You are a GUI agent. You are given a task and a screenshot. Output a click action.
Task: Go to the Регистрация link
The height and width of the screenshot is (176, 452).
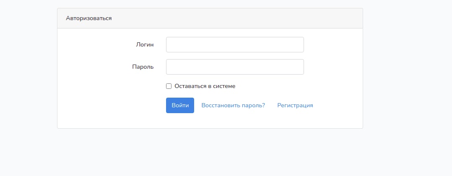(295, 106)
